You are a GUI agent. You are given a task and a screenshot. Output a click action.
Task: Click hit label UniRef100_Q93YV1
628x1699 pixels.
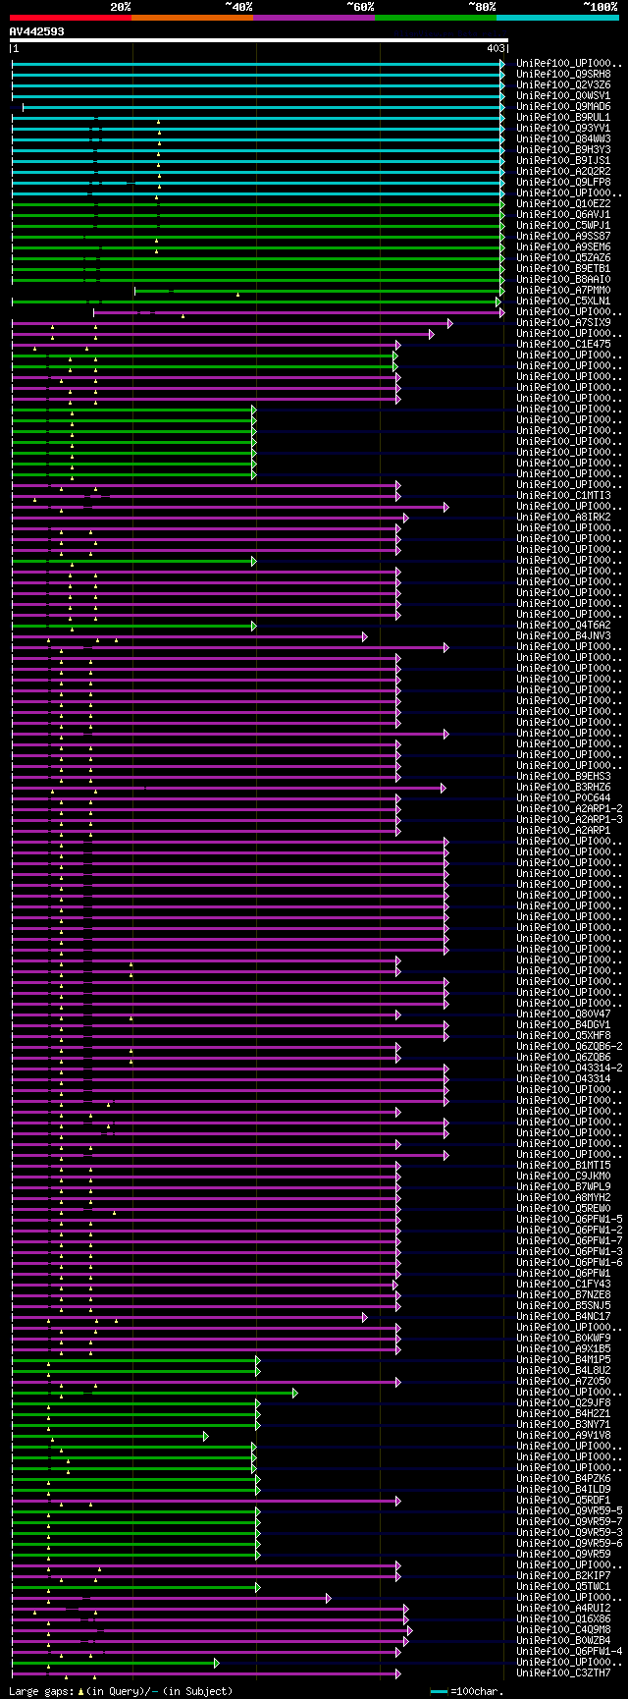(563, 128)
